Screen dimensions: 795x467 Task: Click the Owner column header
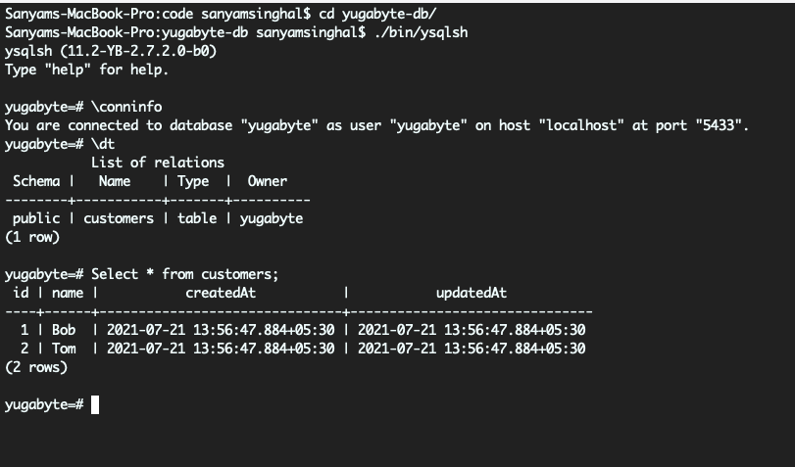coord(267,181)
